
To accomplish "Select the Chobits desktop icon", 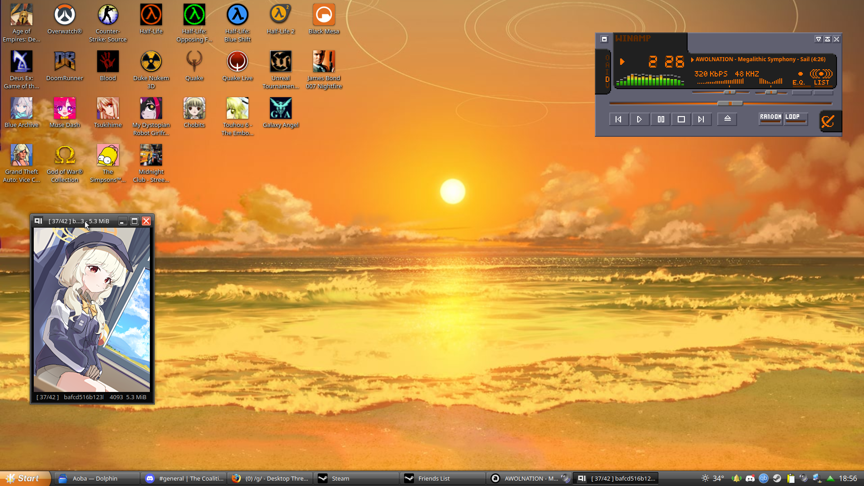I will pos(194,112).
